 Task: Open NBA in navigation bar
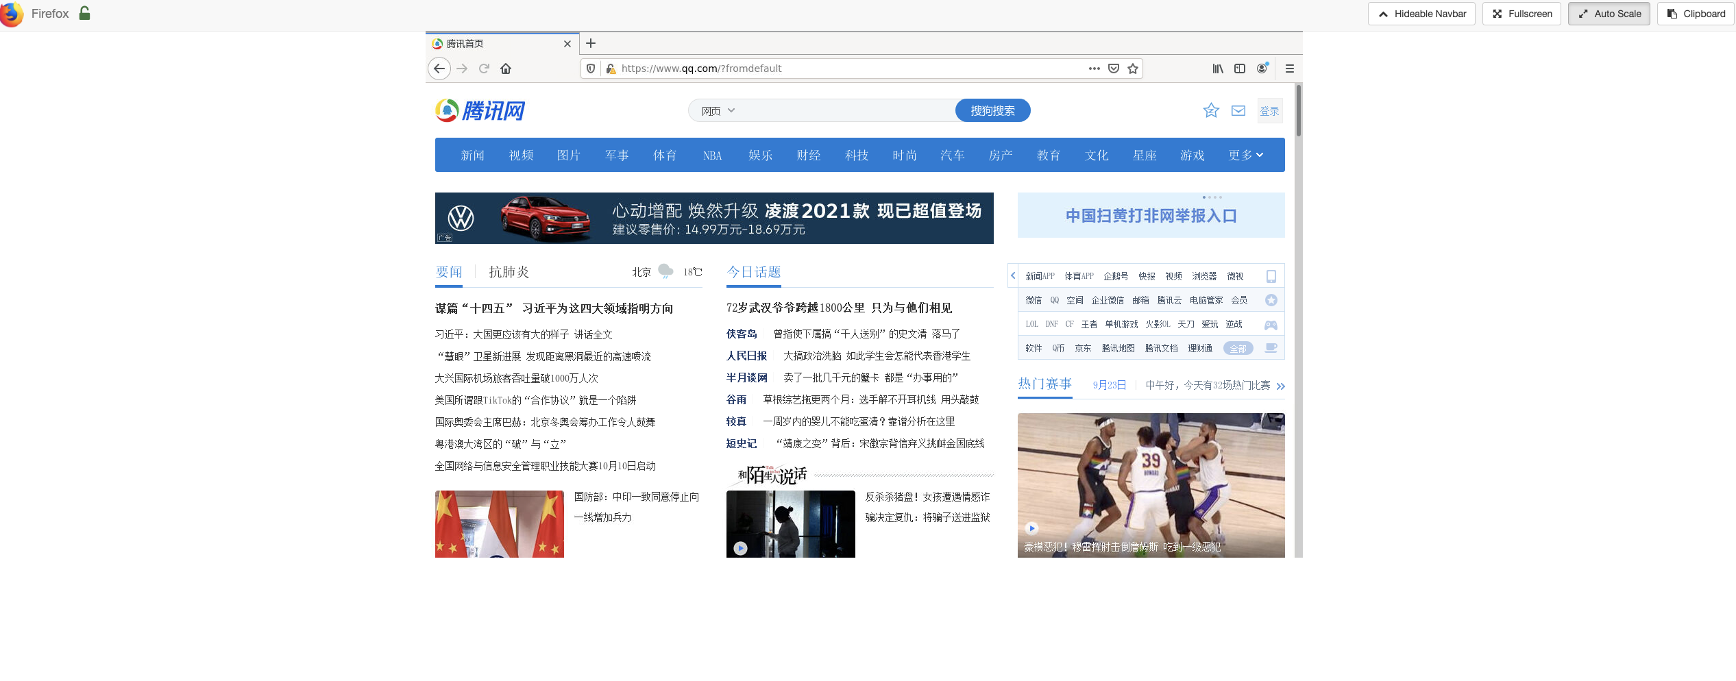[712, 156]
